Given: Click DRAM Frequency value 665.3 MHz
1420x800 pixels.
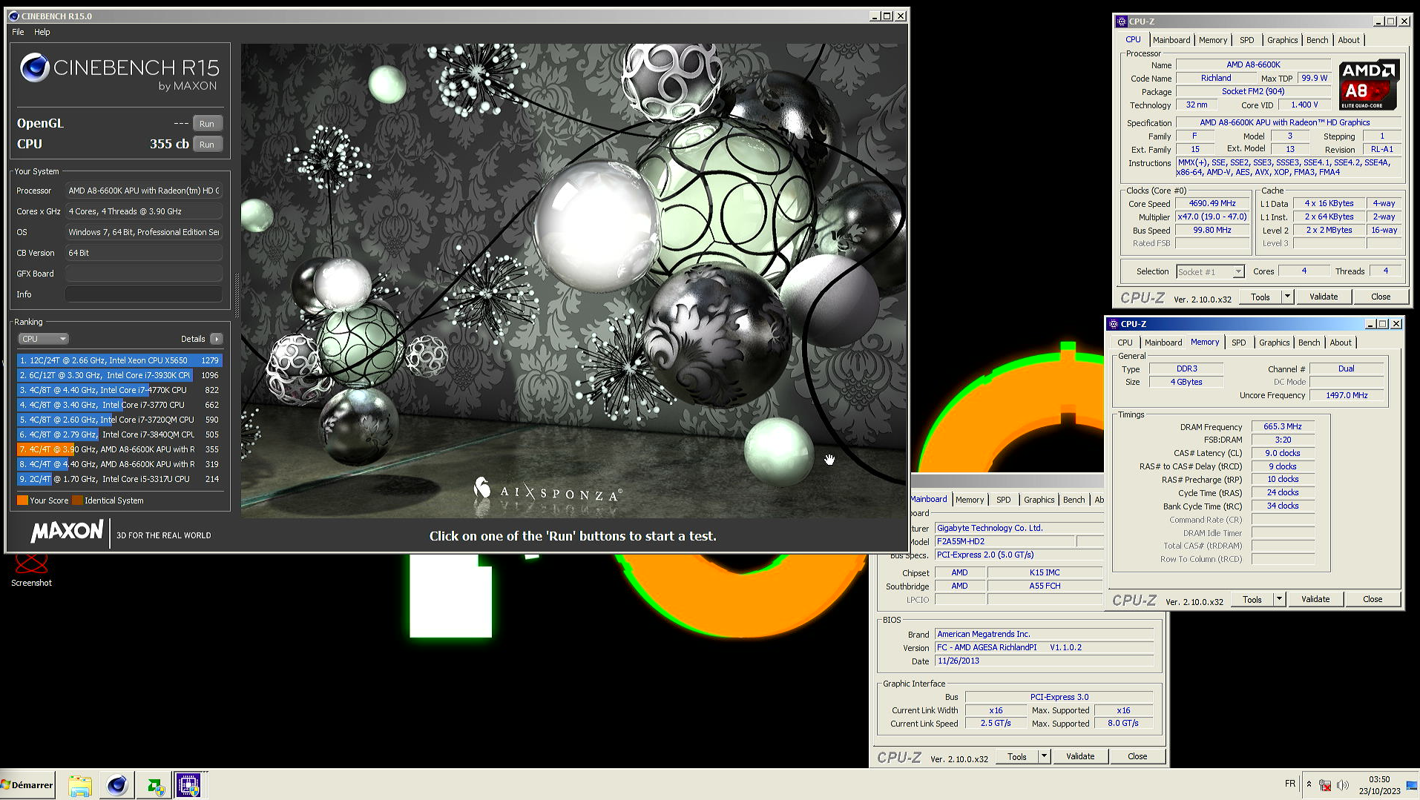Looking at the screenshot, I should [1283, 426].
